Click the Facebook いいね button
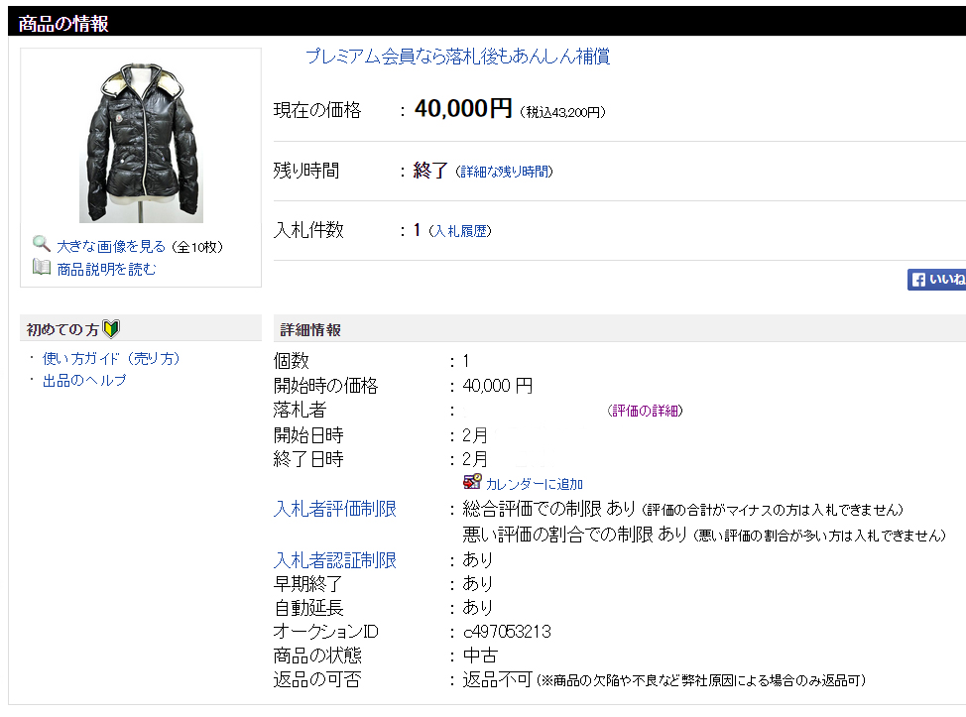966x717 pixels. (x=936, y=280)
